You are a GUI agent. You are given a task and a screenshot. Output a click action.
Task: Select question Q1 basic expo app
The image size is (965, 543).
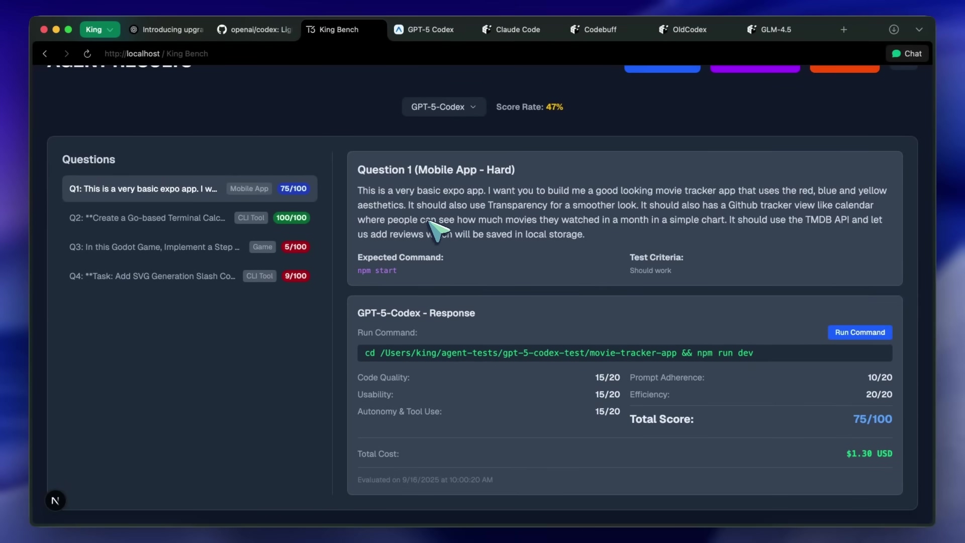[189, 189]
